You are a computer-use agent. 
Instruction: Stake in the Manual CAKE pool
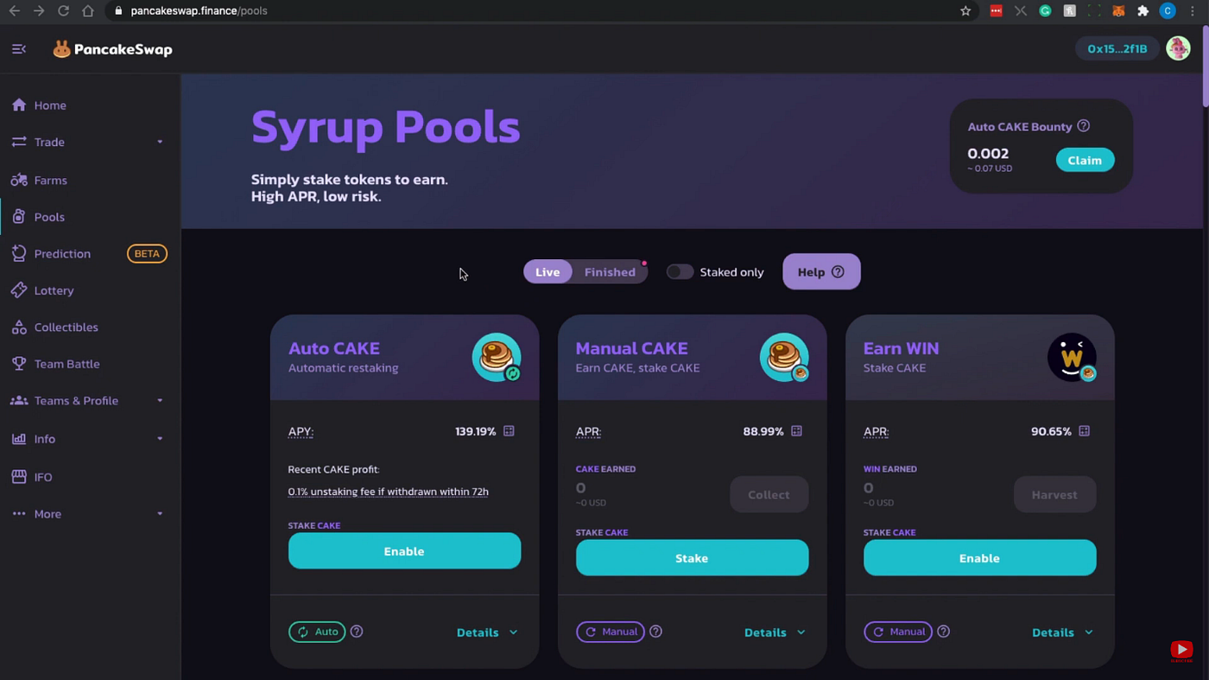(x=692, y=558)
